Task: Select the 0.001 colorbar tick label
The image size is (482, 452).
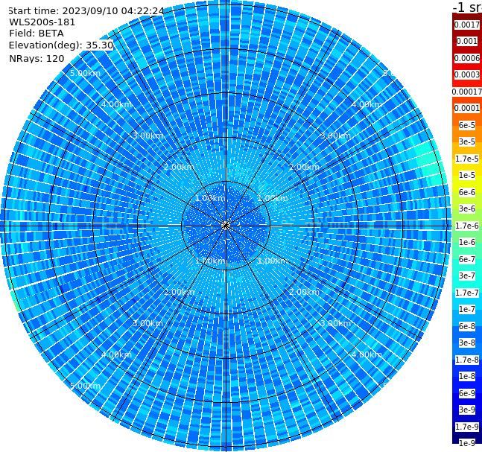Action: (467, 41)
